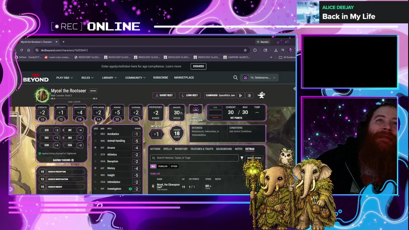Screen dimensions: 409x230
Task: Open browser extensions puzzle icon
Action: [x=255, y=50]
